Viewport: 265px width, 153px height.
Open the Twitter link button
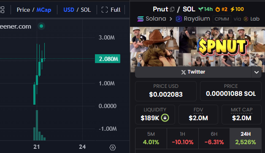tap(193, 72)
